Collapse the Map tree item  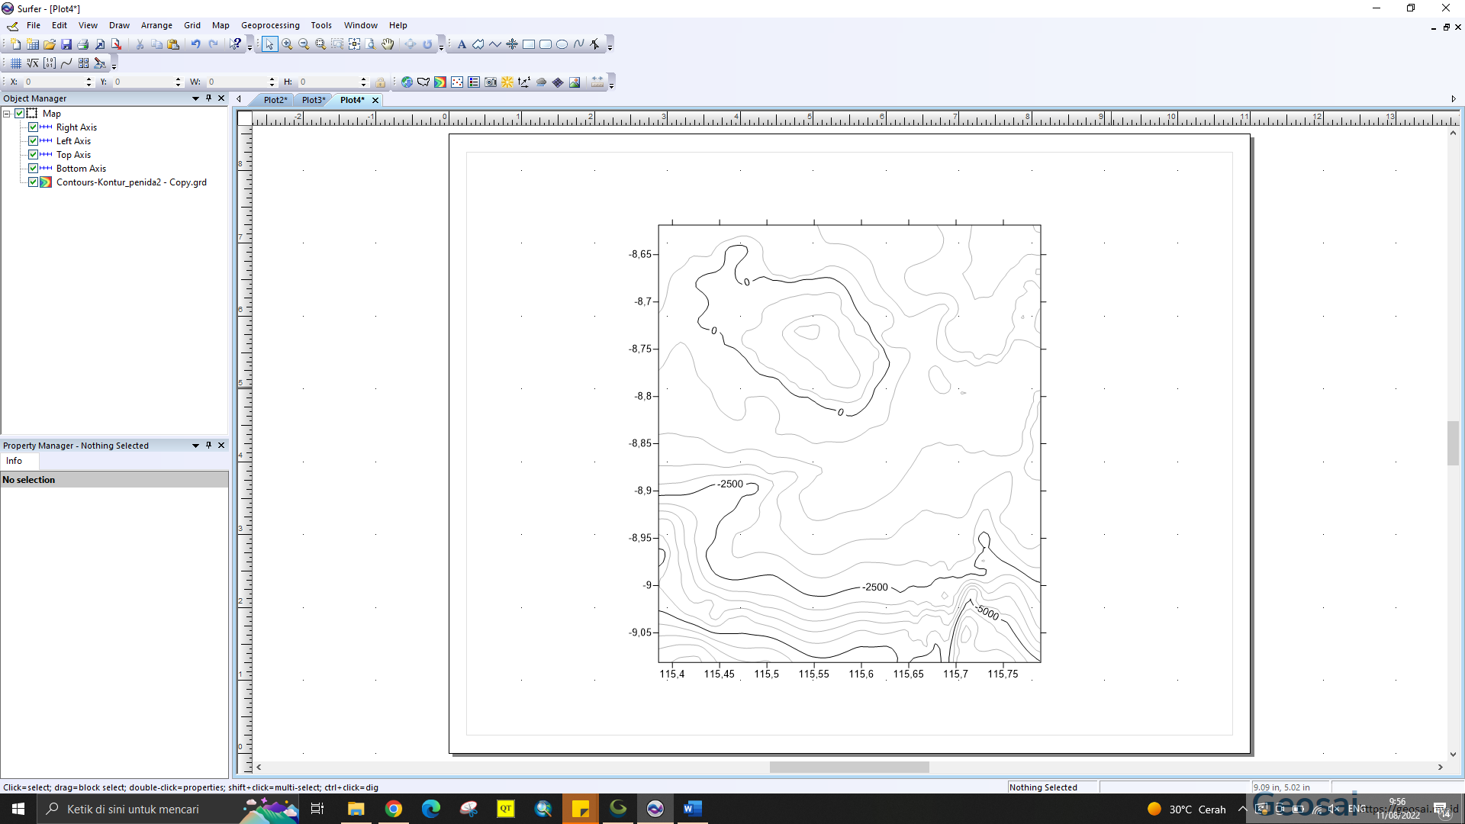coord(7,113)
